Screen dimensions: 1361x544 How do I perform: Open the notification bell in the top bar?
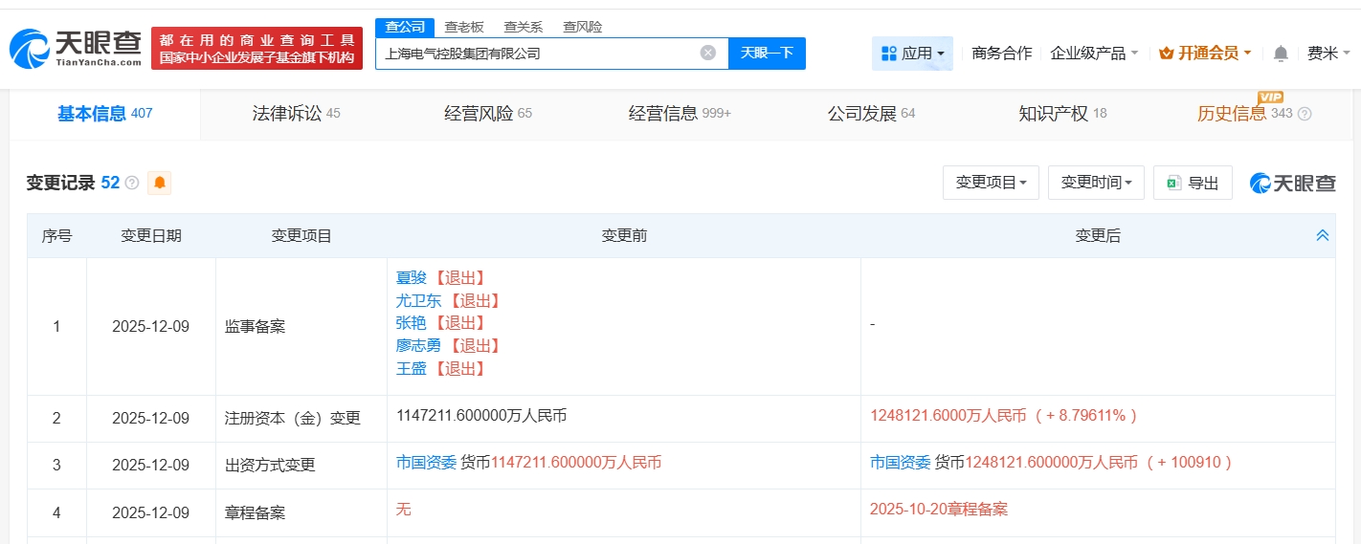pos(1281,54)
